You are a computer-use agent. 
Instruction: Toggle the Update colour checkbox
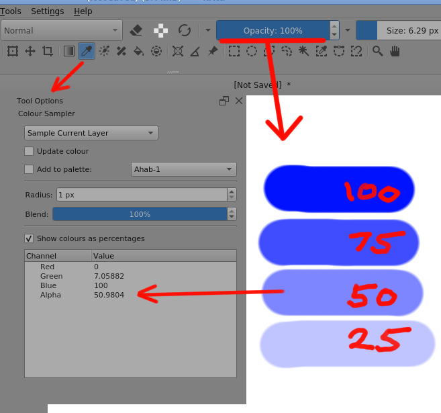pyautogui.click(x=29, y=151)
